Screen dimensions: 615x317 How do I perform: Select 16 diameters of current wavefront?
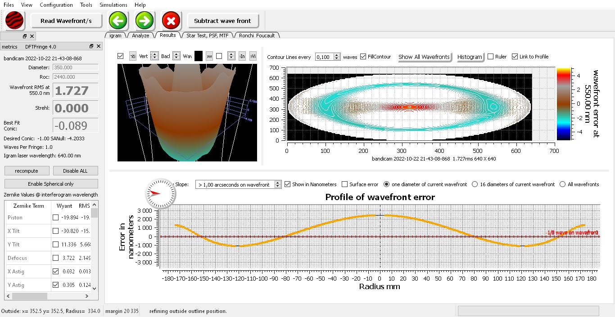(x=475, y=184)
